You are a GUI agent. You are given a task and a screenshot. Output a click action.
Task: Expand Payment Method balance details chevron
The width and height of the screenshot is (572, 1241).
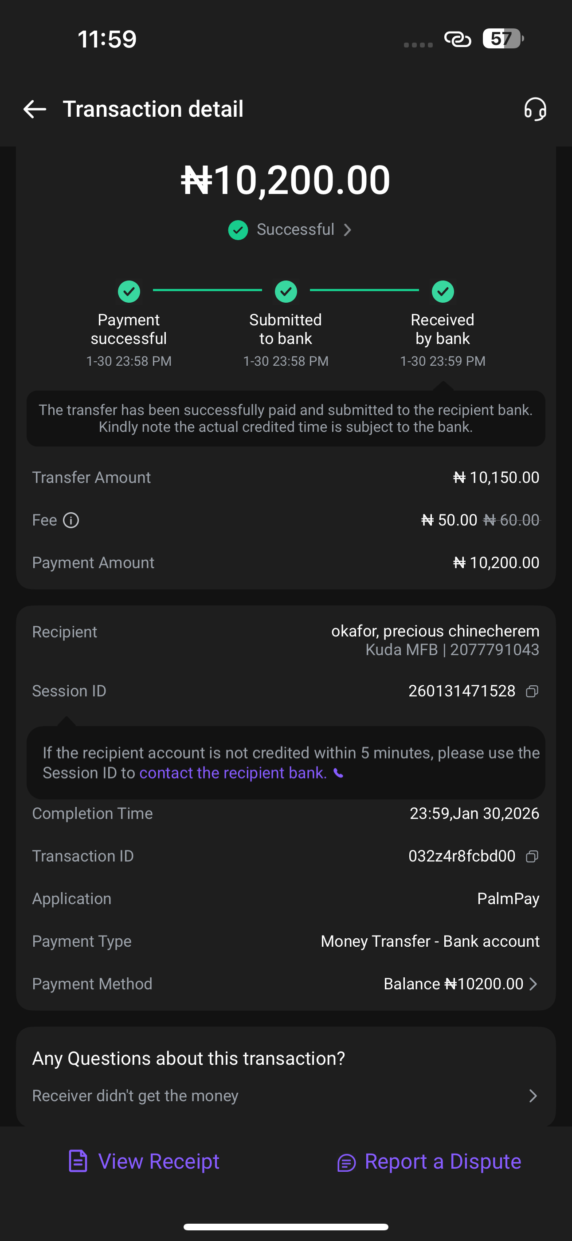point(533,984)
